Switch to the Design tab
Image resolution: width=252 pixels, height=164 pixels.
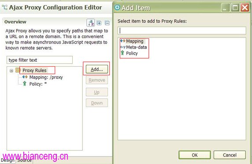click(8, 160)
